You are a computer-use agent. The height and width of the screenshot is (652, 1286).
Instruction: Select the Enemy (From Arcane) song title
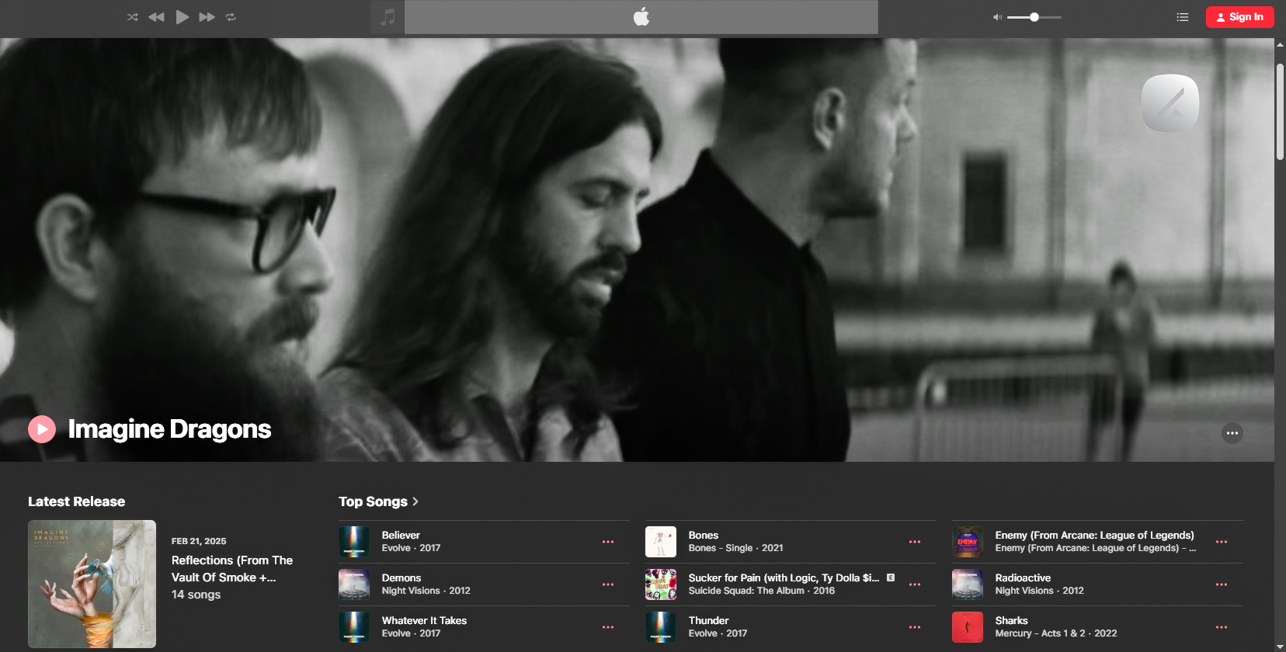[x=1095, y=536]
